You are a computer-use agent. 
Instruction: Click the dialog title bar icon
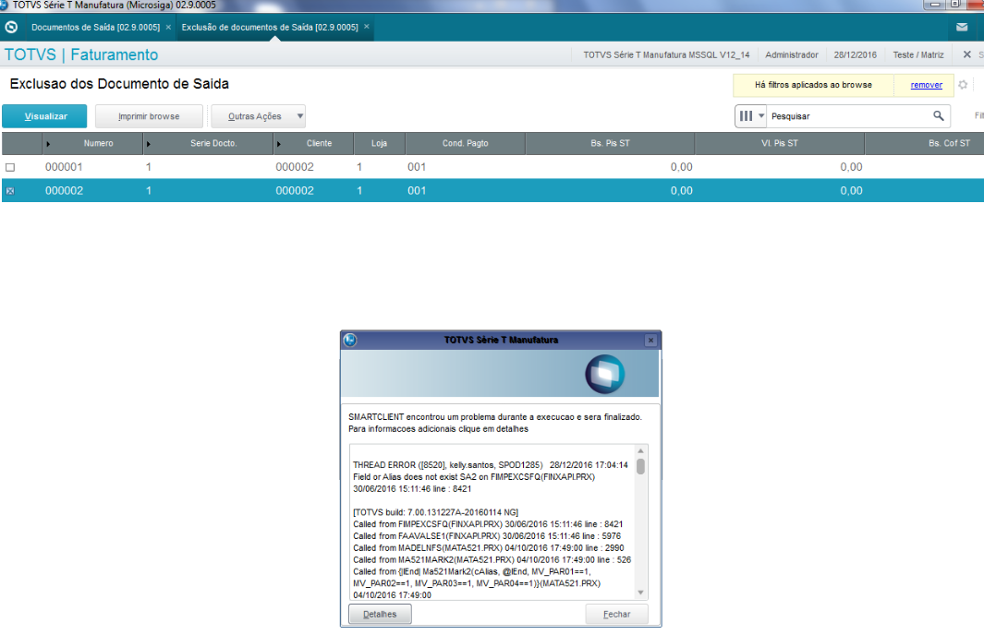point(350,340)
